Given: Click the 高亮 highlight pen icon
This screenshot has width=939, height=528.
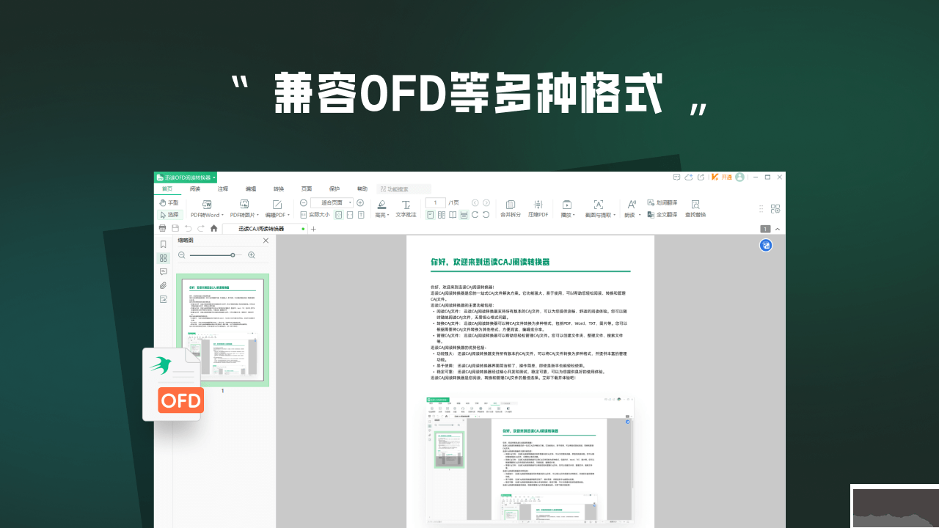Looking at the screenshot, I should (x=381, y=204).
